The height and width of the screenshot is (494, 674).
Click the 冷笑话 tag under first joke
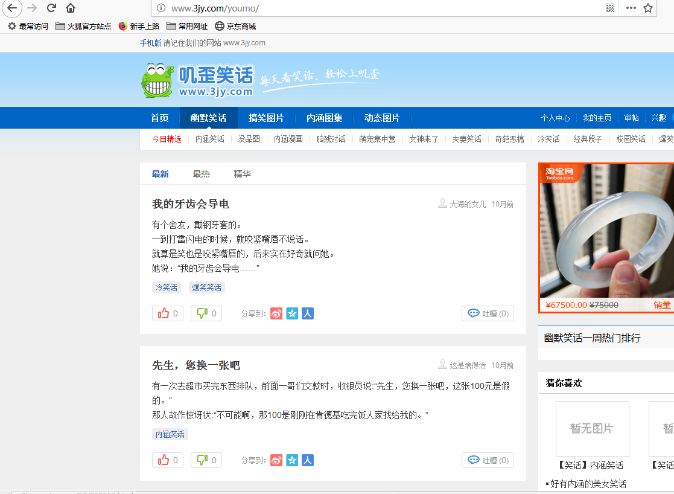[167, 287]
